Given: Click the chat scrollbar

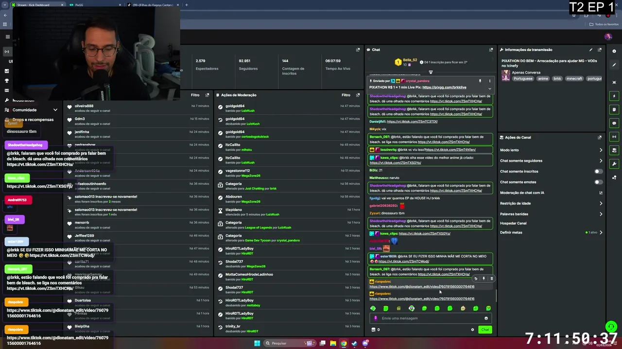Looking at the screenshot, I should tap(496, 296).
